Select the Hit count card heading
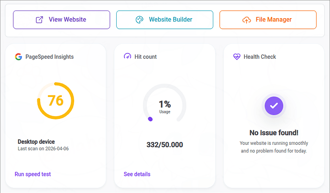This screenshot has height=193, width=330. pos(145,57)
